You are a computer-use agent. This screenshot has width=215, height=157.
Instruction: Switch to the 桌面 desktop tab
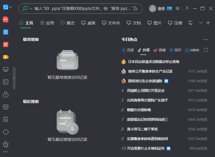(88, 23)
